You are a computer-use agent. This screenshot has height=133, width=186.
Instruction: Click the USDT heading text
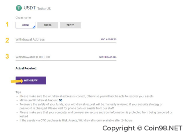[30, 8]
